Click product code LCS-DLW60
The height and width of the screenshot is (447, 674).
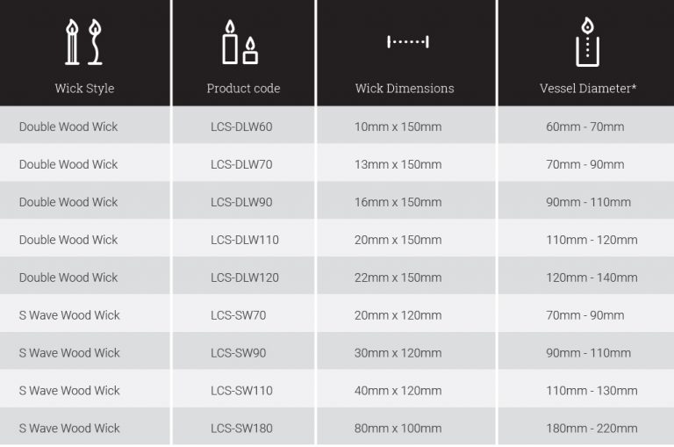pyautogui.click(x=241, y=127)
